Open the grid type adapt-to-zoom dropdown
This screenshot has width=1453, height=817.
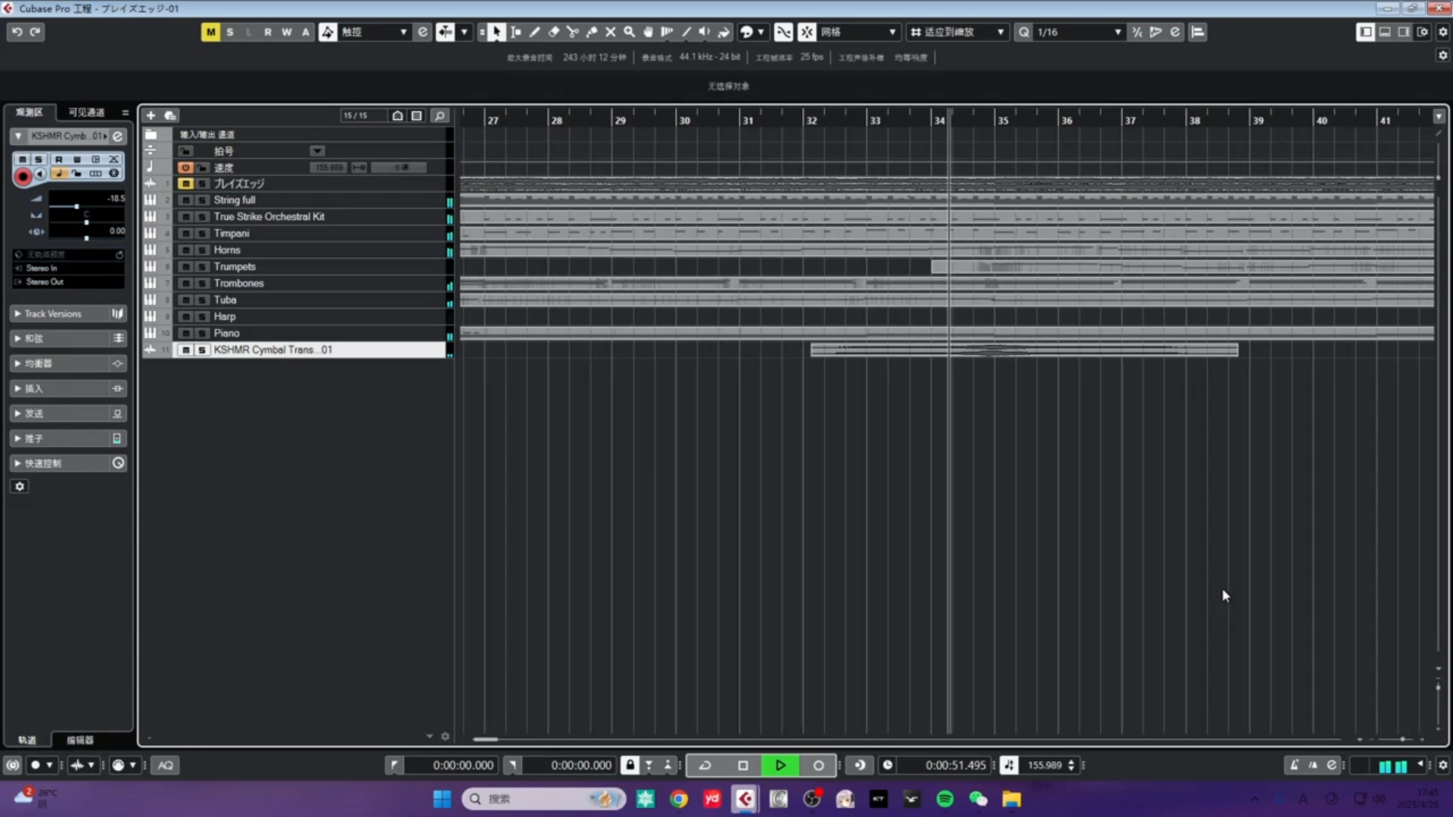click(x=957, y=32)
